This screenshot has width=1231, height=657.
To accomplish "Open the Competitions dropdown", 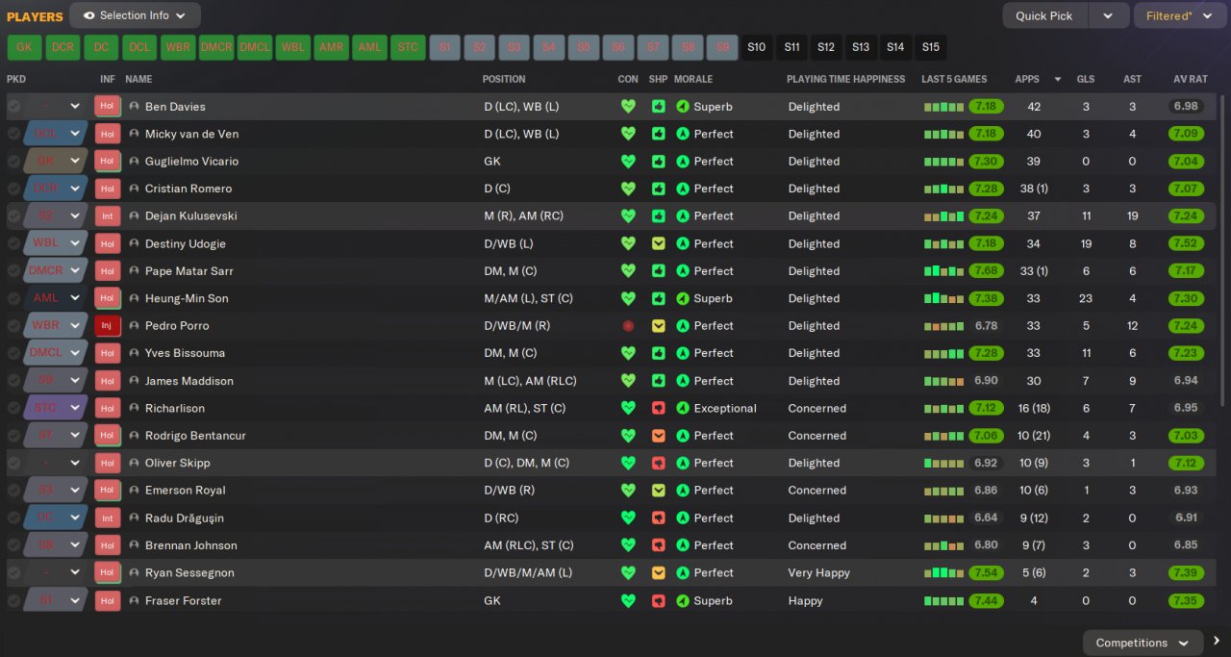I will [1143, 643].
